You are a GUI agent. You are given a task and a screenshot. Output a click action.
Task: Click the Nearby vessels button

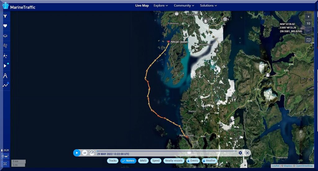(173, 161)
